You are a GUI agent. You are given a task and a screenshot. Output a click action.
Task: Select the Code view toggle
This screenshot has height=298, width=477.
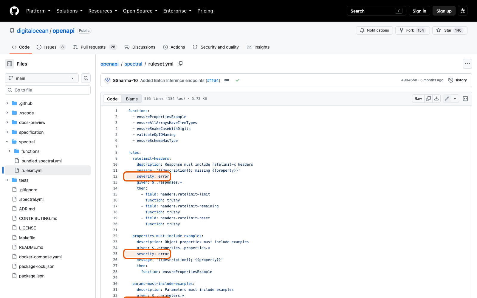[112, 99]
